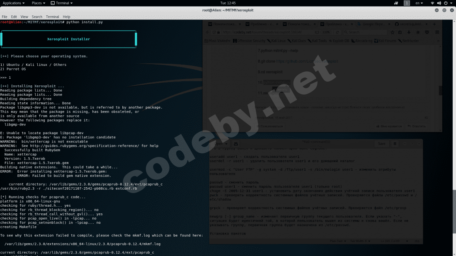The height and width of the screenshot is (256, 456).
Task: Click the browser reload icon
Action: (x=337, y=32)
